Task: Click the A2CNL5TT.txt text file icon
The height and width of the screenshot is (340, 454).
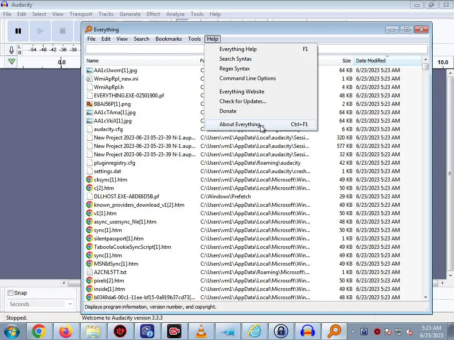Action: point(90,272)
